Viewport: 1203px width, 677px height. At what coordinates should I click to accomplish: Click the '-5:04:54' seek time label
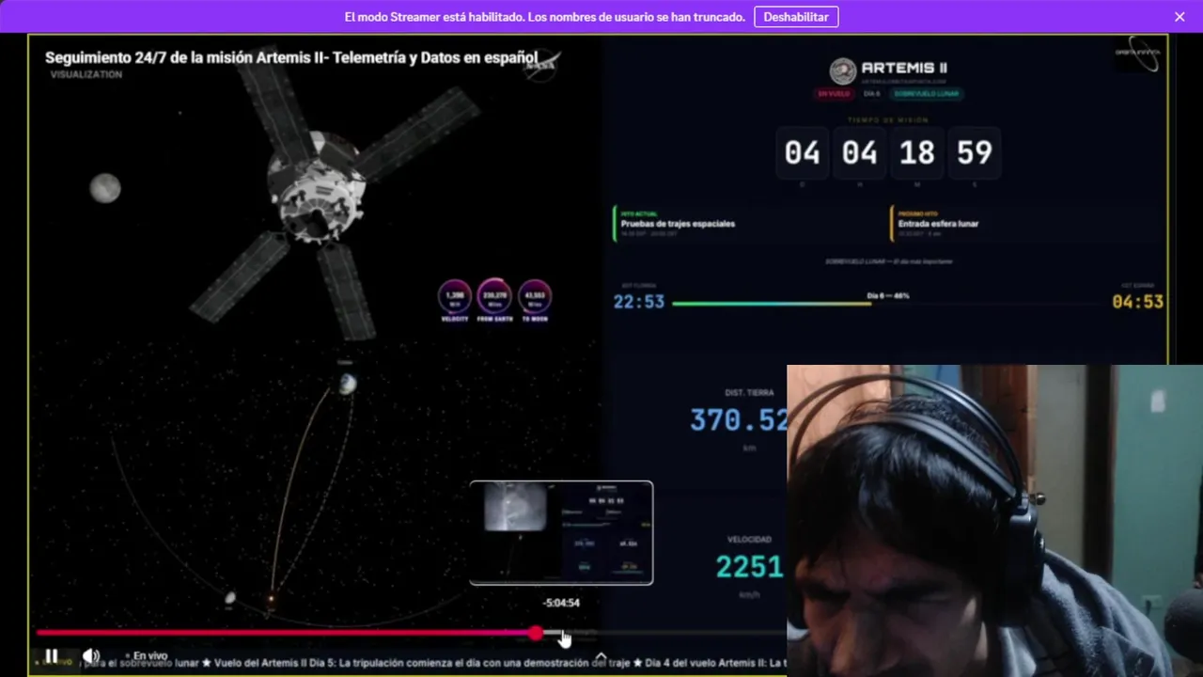pyautogui.click(x=561, y=603)
